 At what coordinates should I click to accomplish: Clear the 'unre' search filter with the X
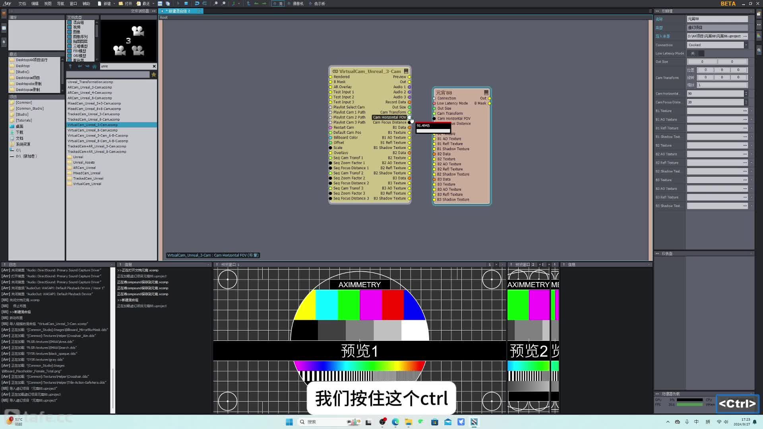[154, 66]
